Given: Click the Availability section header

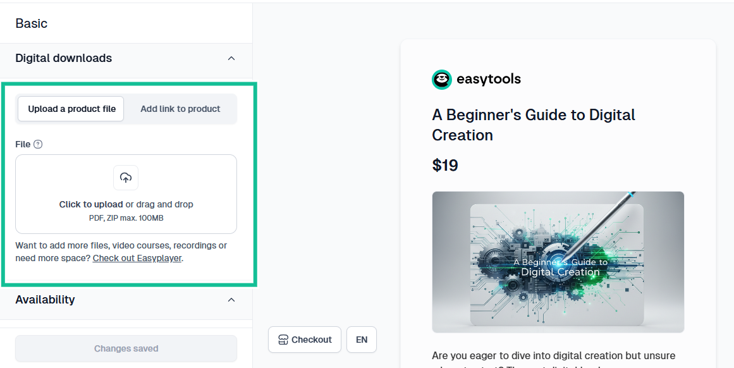Looking at the screenshot, I should [x=45, y=300].
